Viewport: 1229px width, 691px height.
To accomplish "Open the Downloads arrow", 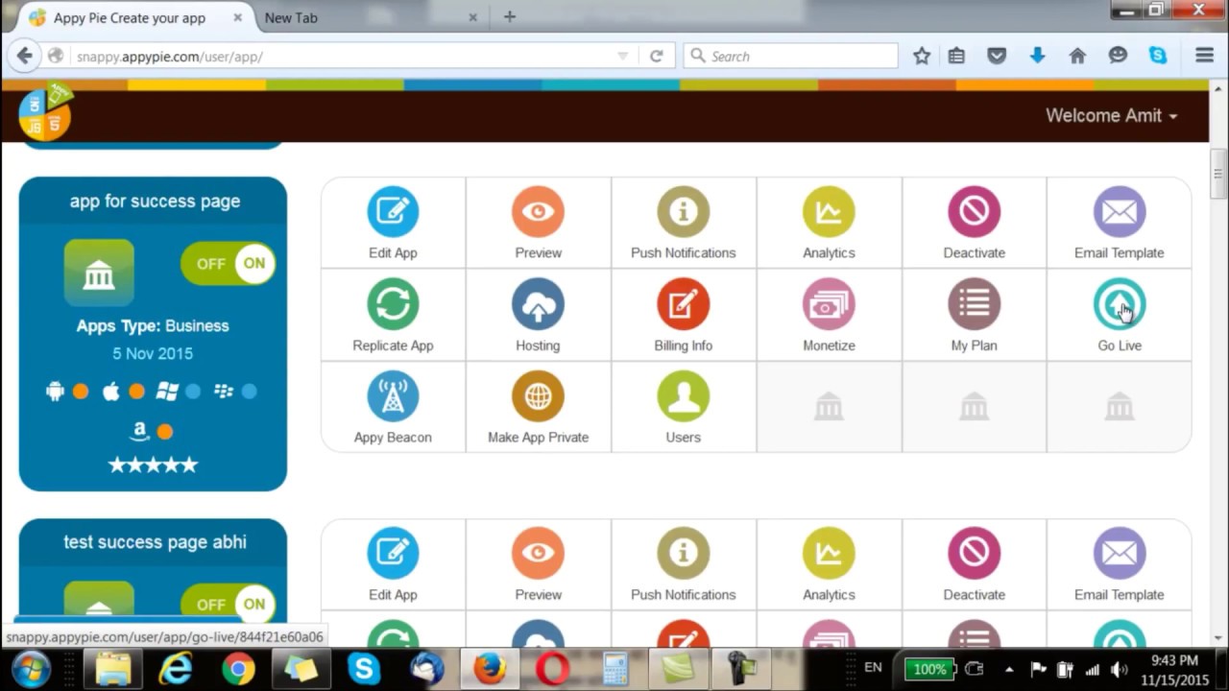I will tap(1037, 56).
